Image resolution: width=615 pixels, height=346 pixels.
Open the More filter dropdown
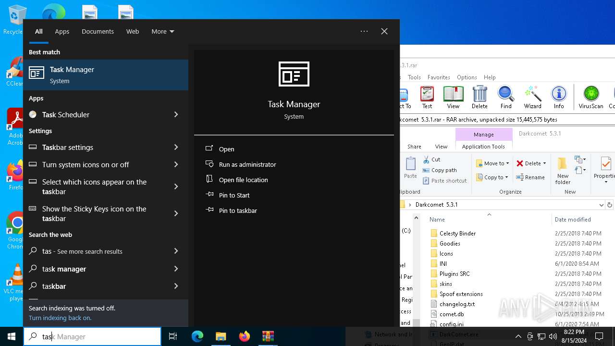pos(163,31)
